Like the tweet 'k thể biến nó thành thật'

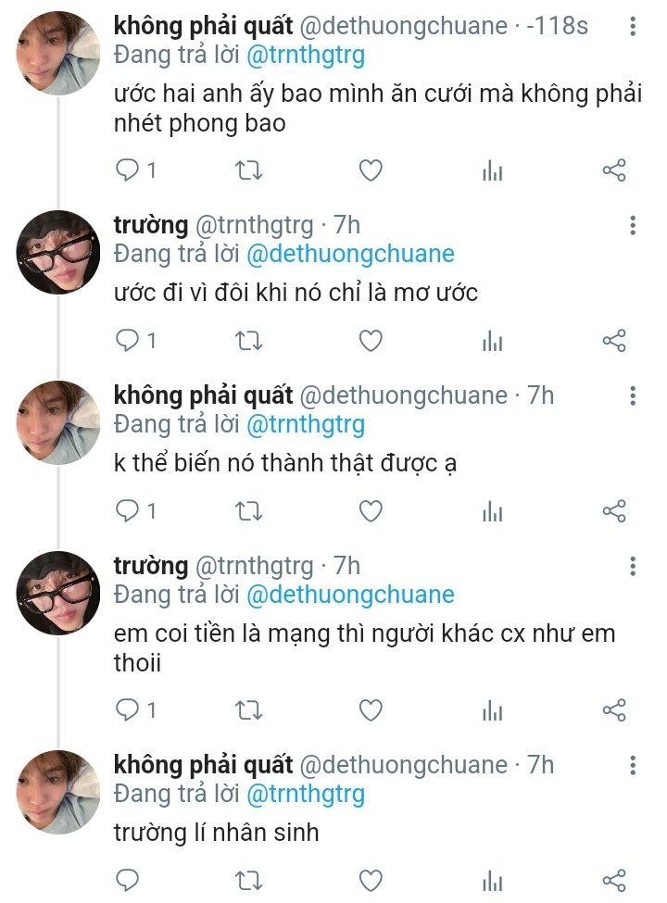[x=371, y=511]
